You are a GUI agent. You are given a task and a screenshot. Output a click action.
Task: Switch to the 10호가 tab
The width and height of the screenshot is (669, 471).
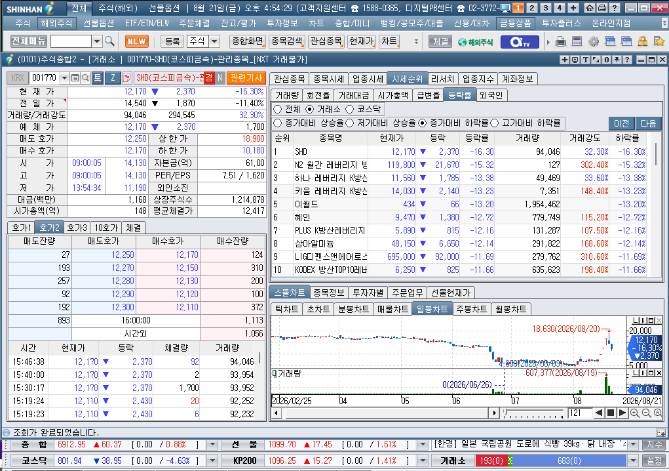106,228
